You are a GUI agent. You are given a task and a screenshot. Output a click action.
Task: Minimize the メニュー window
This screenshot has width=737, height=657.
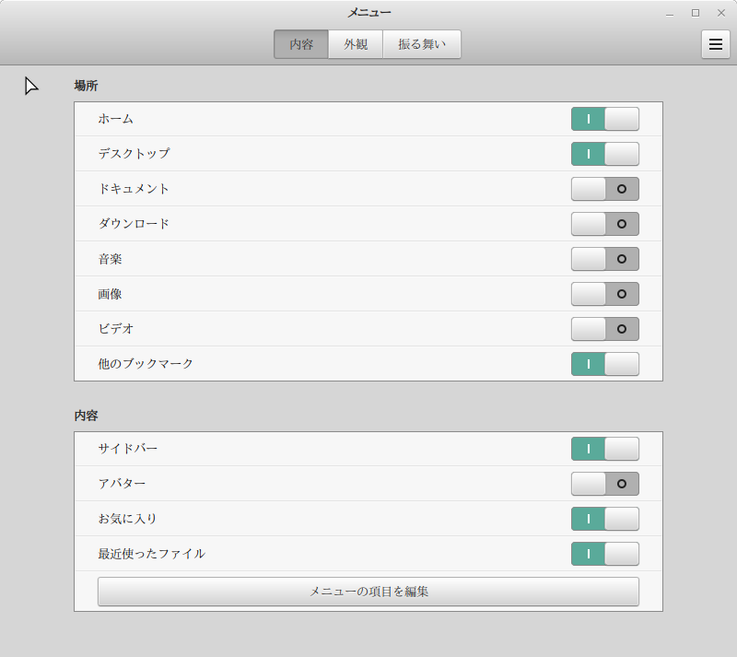pos(670,13)
